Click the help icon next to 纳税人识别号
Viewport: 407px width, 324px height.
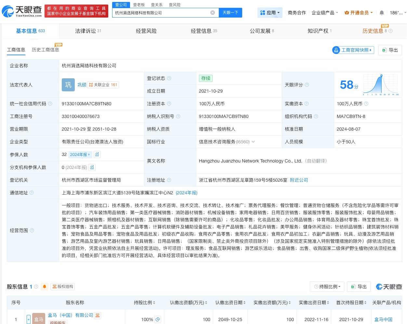(178, 116)
